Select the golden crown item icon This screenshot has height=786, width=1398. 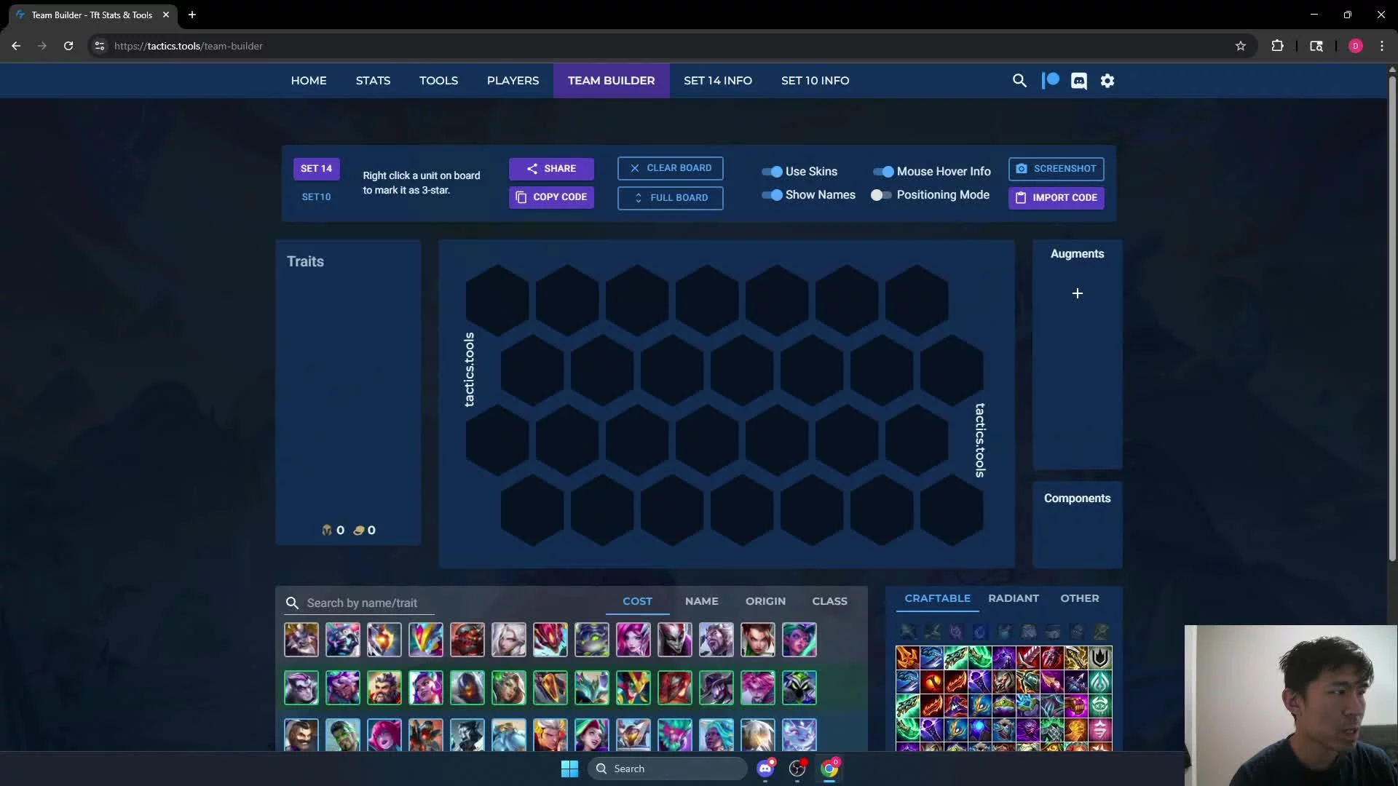(1004, 706)
